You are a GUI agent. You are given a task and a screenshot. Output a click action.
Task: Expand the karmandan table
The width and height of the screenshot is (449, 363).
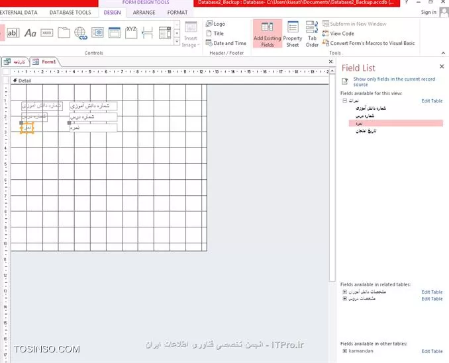pyautogui.click(x=345, y=351)
